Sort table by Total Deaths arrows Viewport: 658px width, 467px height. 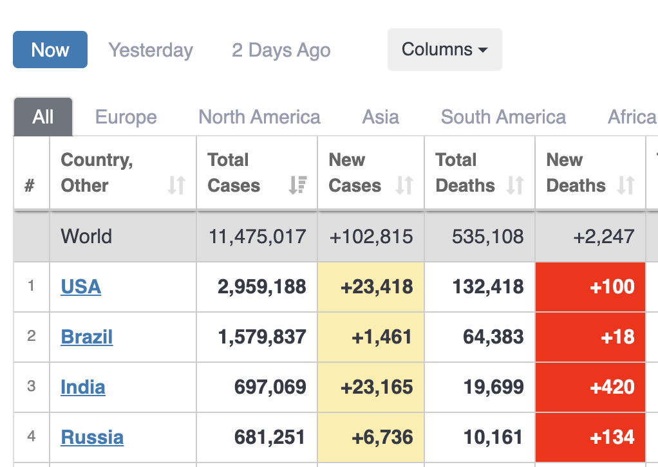[515, 186]
